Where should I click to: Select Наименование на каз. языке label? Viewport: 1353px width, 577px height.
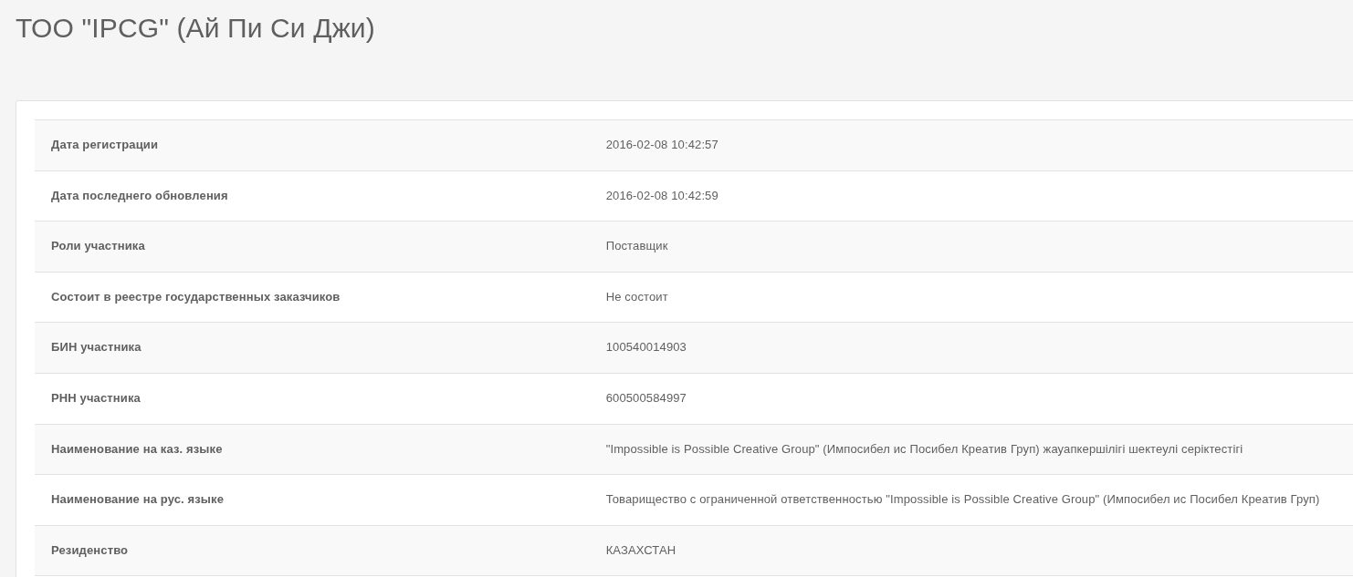coord(137,449)
